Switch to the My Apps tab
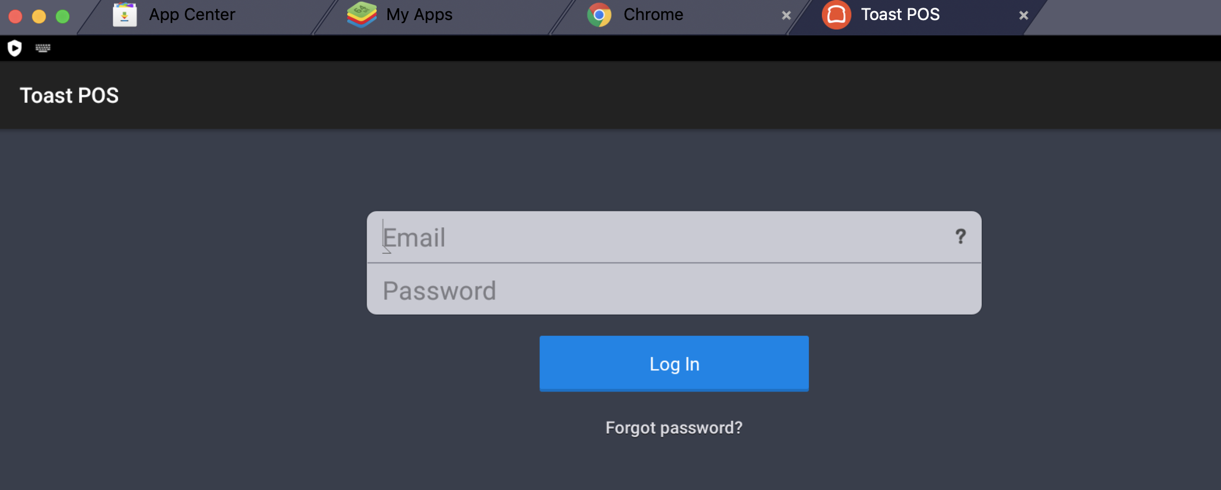 click(x=418, y=14)
